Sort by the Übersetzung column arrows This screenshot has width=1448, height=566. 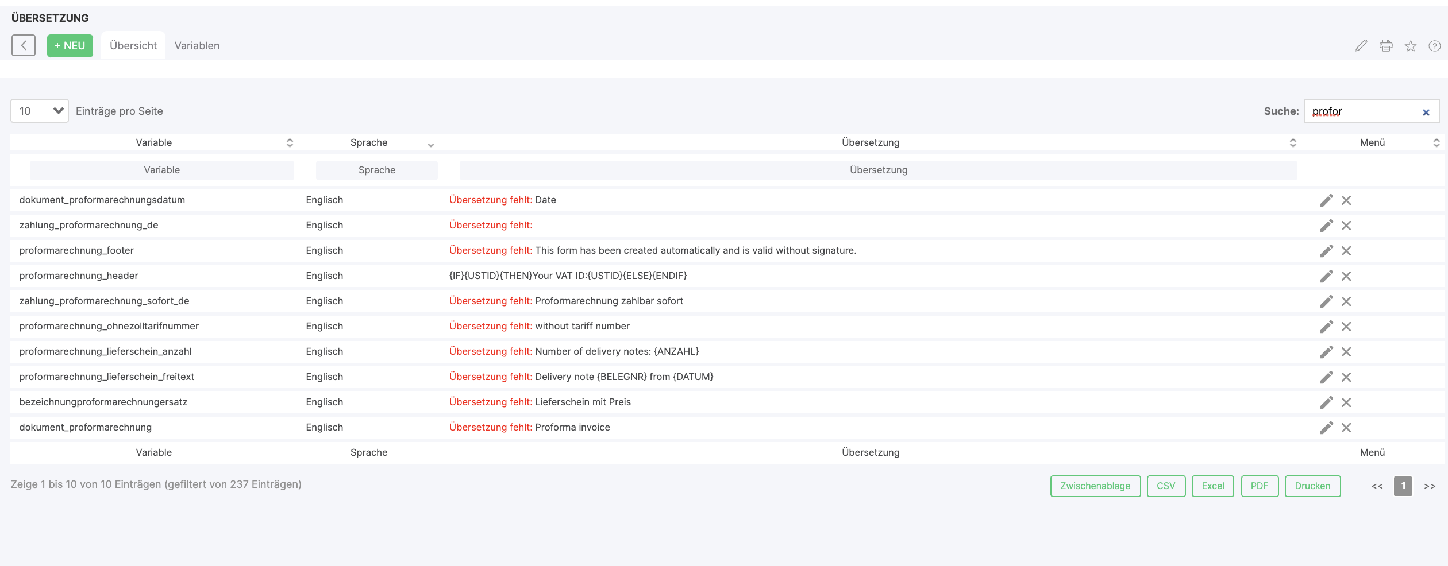[x=1293, y=142]
